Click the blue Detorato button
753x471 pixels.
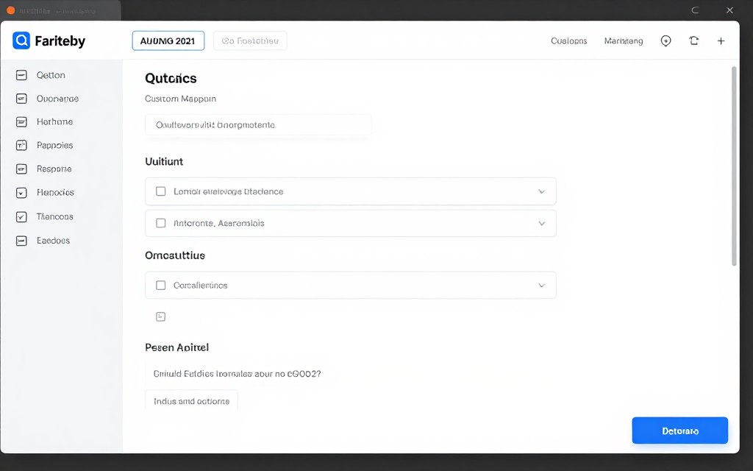tap(679, 431)
